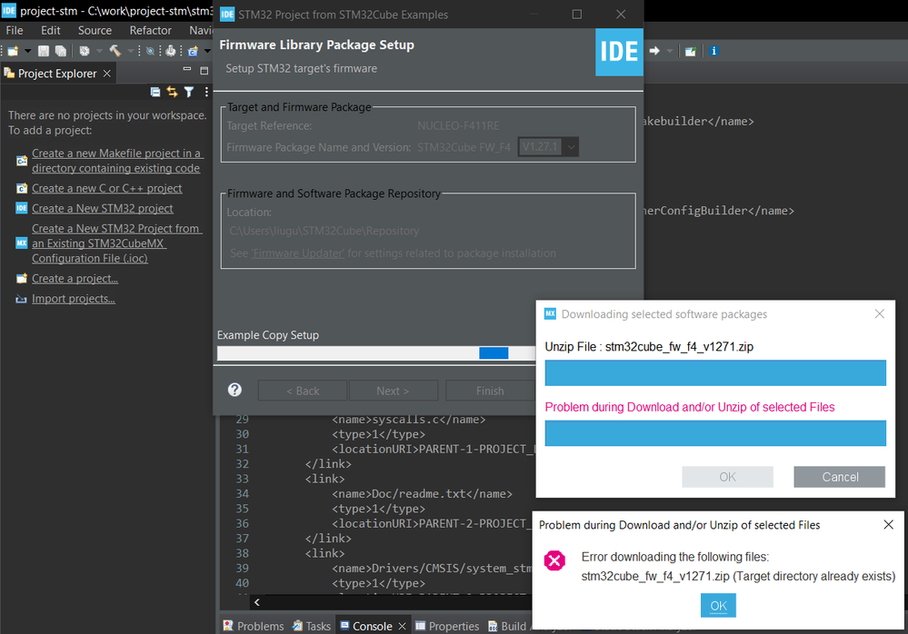Open the Refactor menu
This screenshot has height=634, width=908.
click(x=151, y=30)
